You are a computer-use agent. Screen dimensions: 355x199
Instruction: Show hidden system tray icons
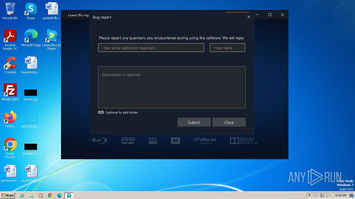coord(309,195)
